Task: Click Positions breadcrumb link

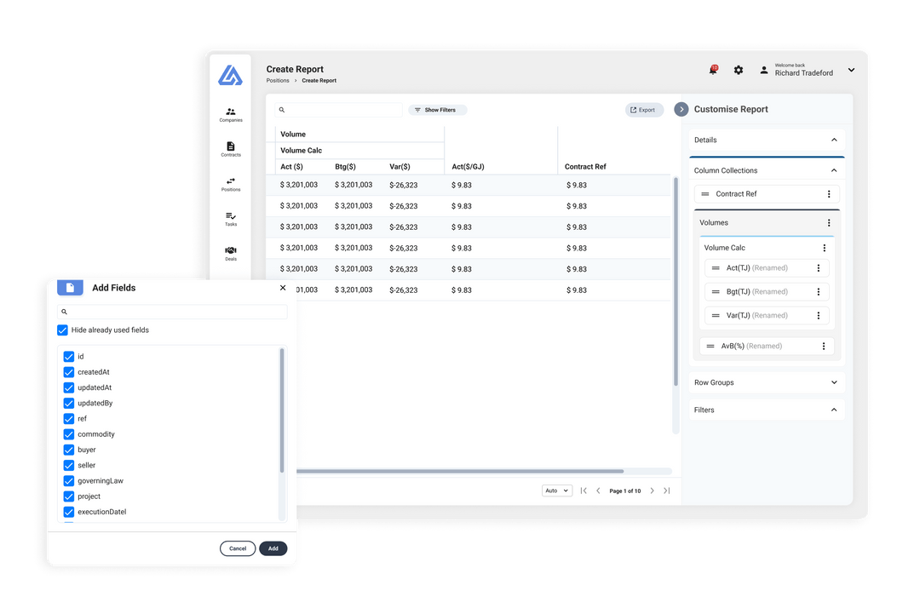Action: [x=278, y=81]
